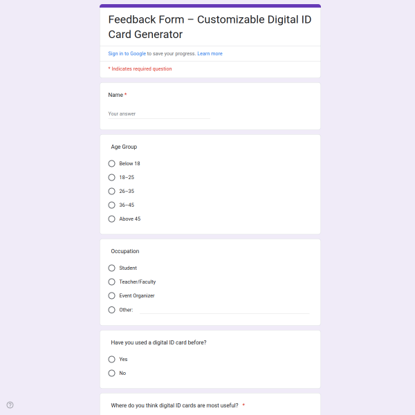This screenshot has width=415, height=415.
Task: Open the "Learn more" link
Action: pos(210,54)
